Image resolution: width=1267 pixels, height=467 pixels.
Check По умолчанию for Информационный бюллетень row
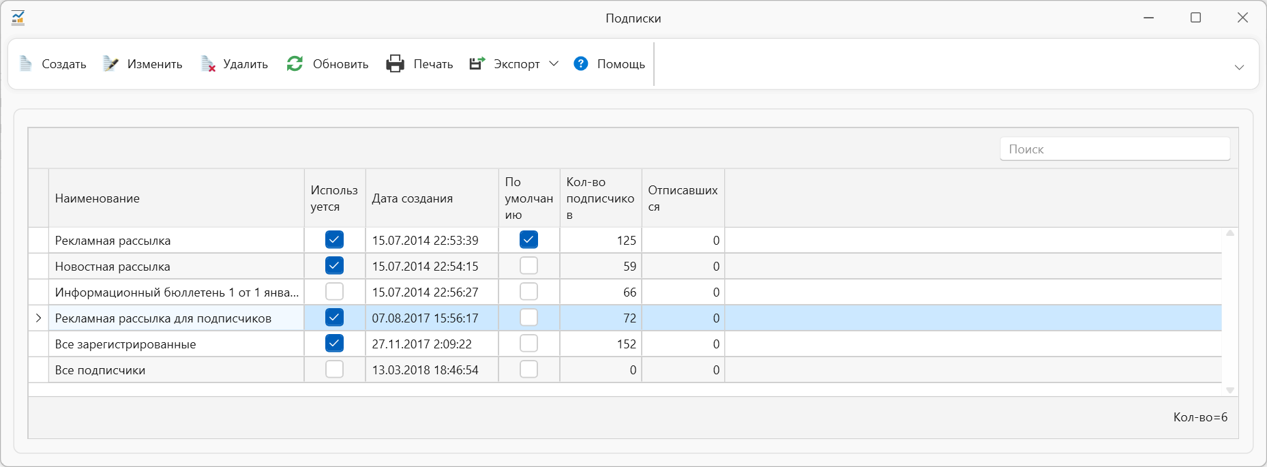[x=528, y=291]
